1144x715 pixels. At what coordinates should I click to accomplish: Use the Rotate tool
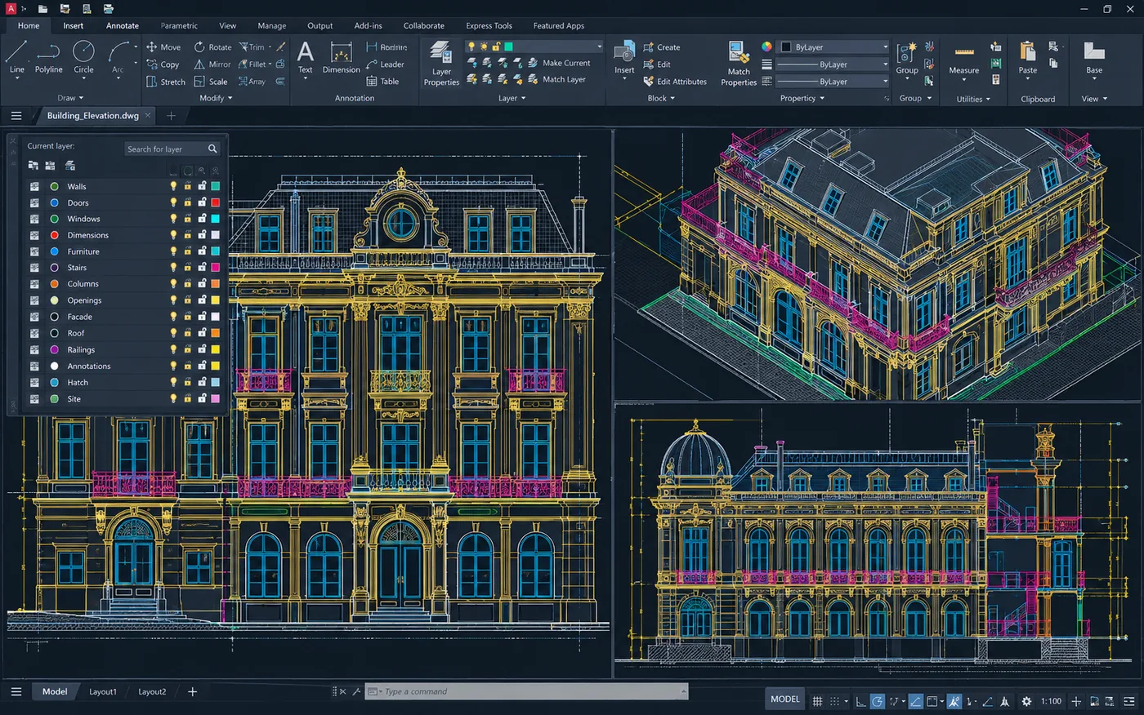pyautogui.click(x=212, y=47)
